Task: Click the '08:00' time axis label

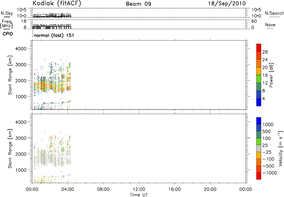Action: 103,190
